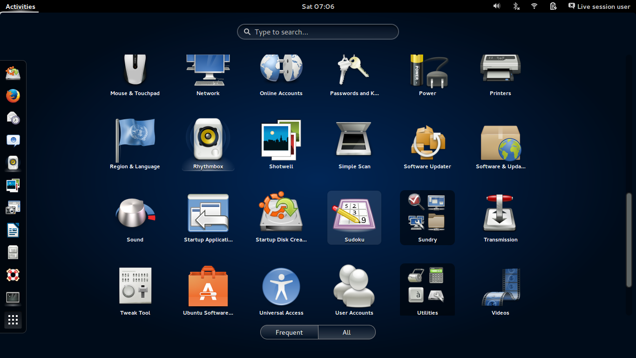Launch Ubuntu Software Center
This screenshot has width=636, height=358.
[x=208, y=290]
